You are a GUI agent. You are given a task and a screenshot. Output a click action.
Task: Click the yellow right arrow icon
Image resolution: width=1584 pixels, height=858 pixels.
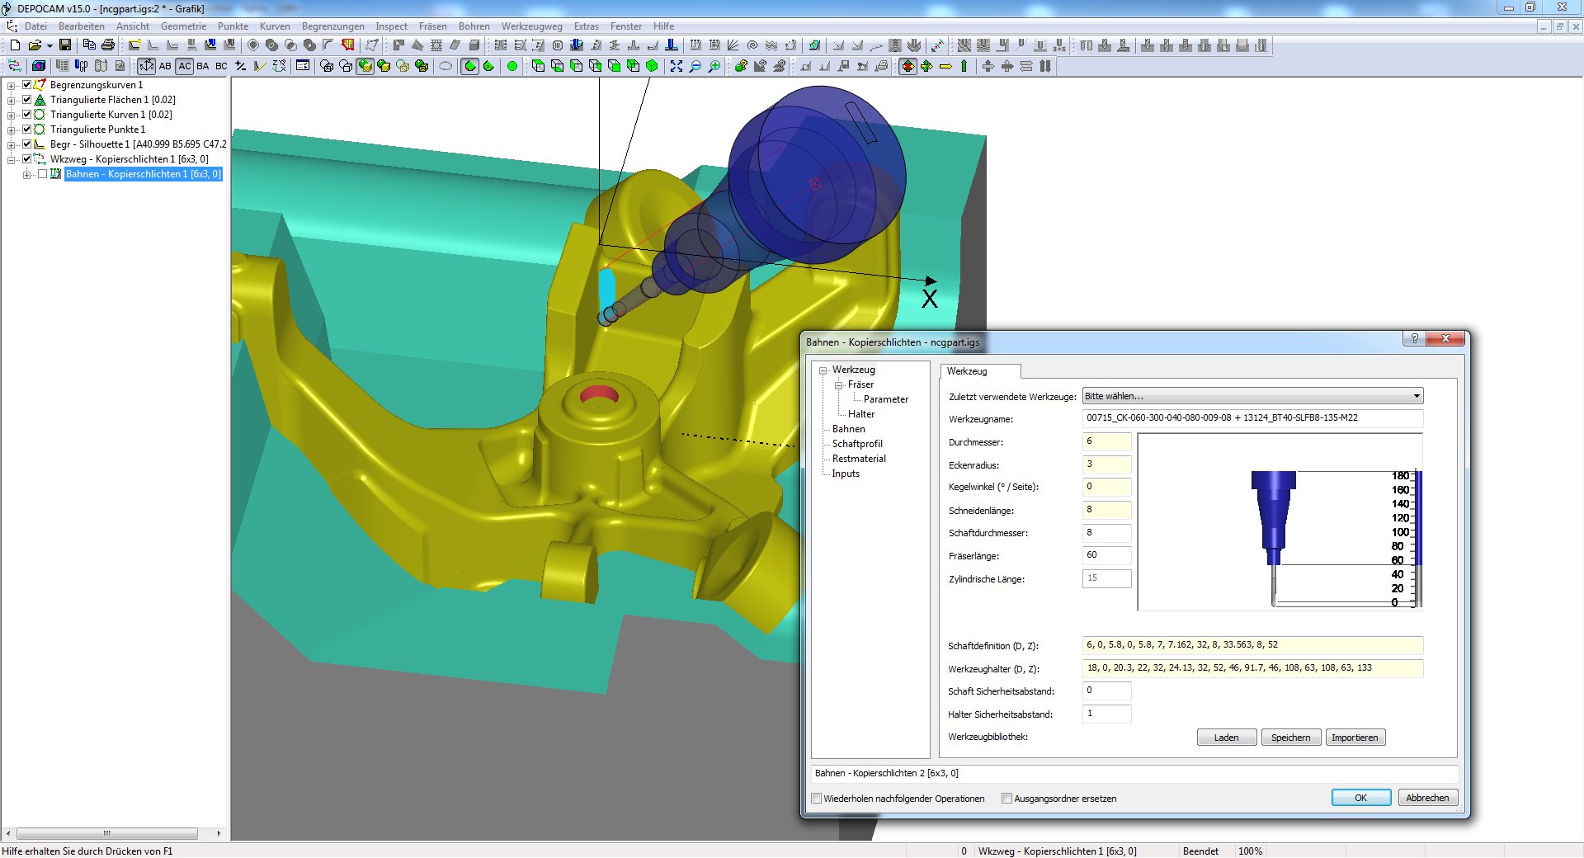[x=945, y=66]
